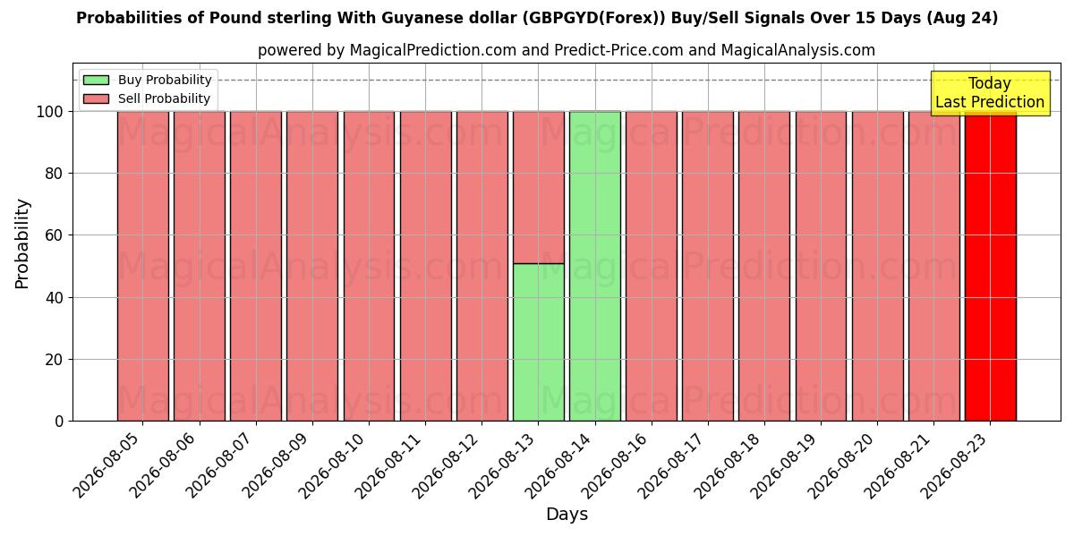
Task: Click the x-axis date label 2026-08-10
Action: (x=336, y=464)
